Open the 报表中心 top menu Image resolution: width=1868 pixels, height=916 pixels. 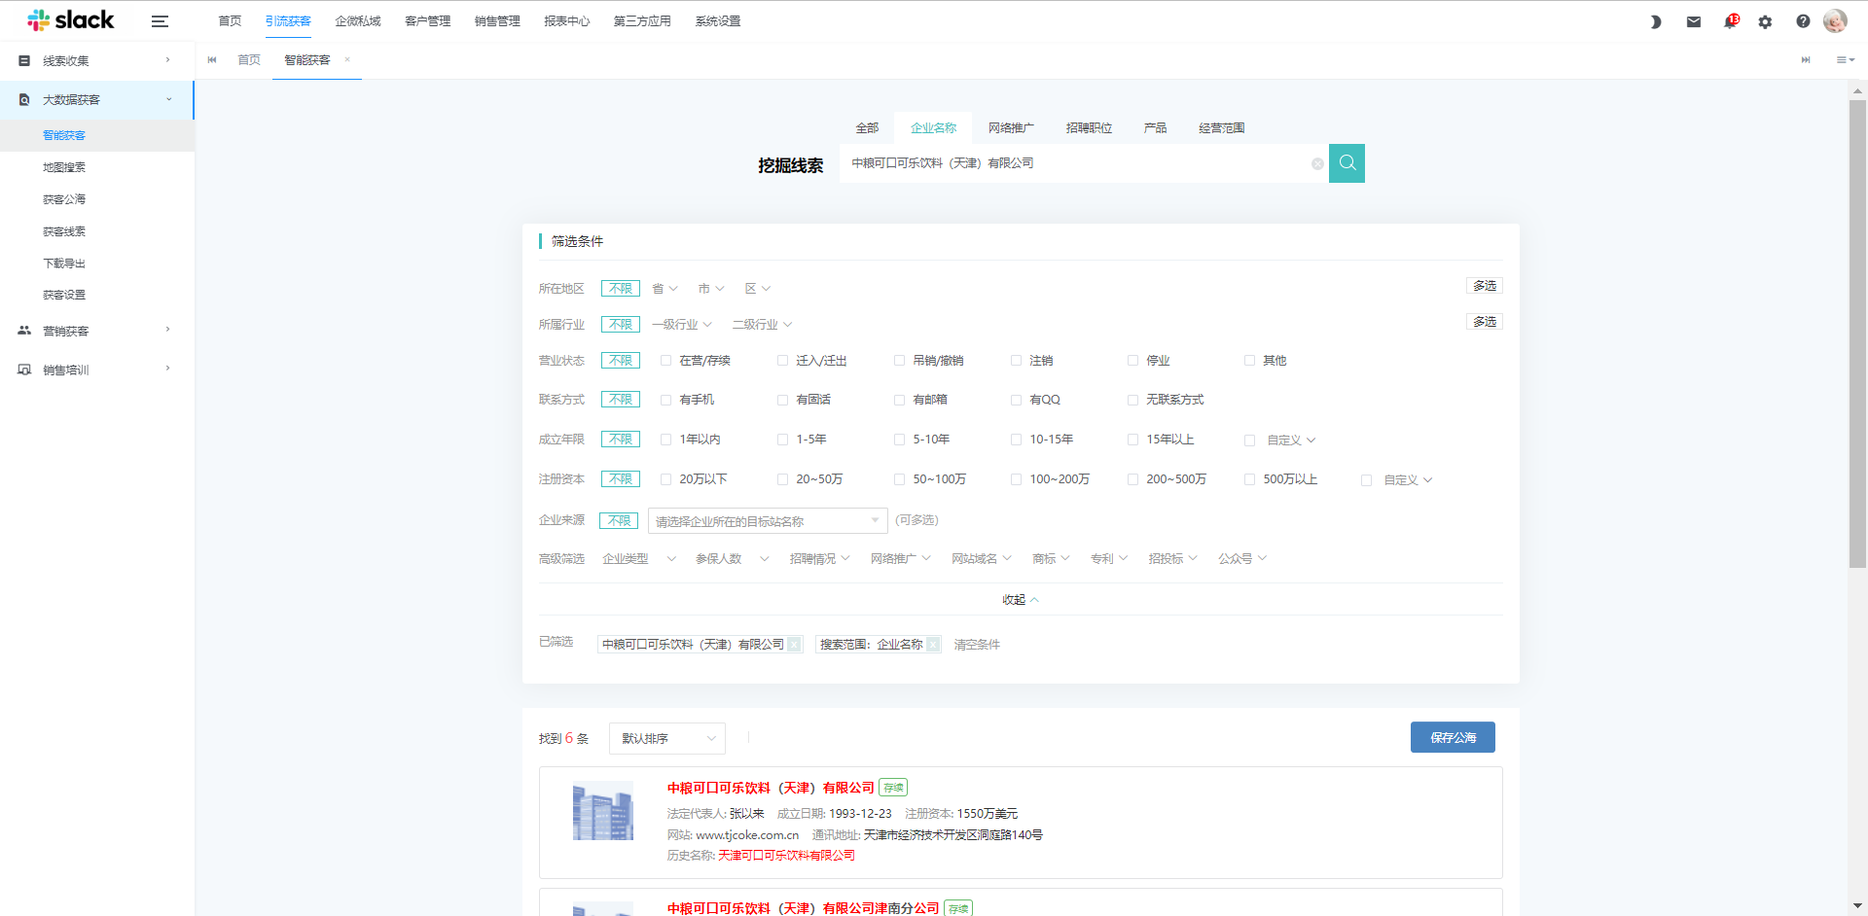(x=567, y=21)
